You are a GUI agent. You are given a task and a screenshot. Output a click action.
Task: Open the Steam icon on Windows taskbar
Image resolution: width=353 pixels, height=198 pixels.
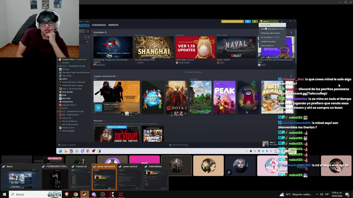pos(85,194)
